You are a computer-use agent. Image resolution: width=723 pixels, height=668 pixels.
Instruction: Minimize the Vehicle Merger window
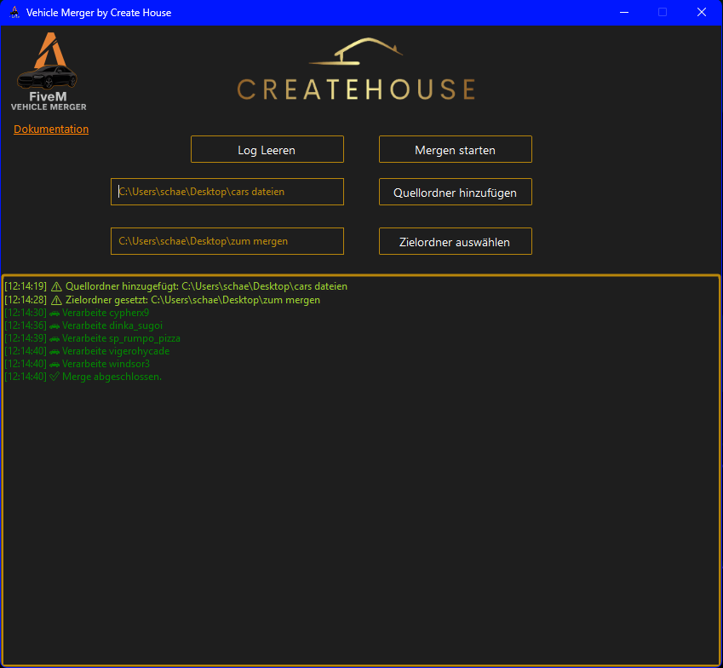tap(623, 13)
